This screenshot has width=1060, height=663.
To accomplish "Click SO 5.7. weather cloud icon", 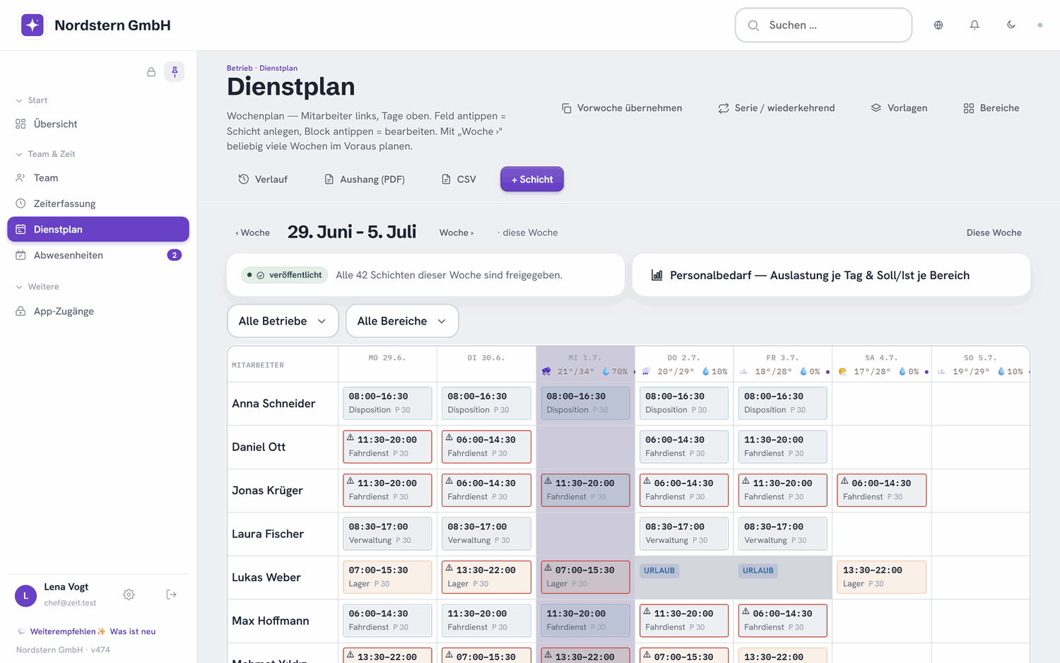I will click(x=942, y=372).
